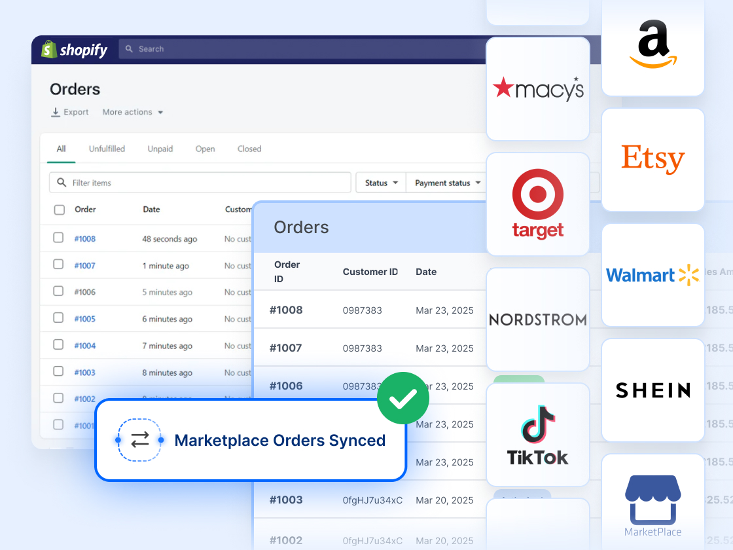Click #1006 in the Shopify order list
The height and width of the screenshot is (550, 733).
click(84, 292)
